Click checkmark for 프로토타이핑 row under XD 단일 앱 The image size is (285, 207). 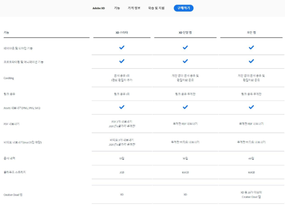185,61
